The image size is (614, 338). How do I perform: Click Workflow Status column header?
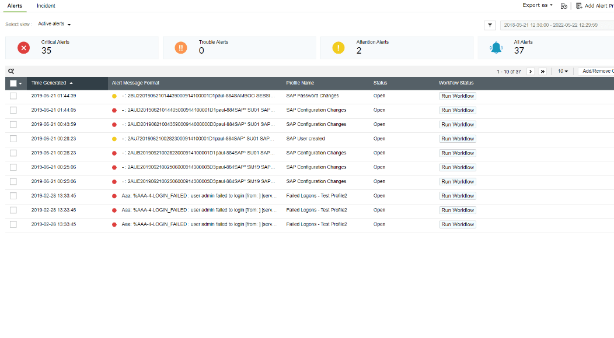[x=456, y=83]
